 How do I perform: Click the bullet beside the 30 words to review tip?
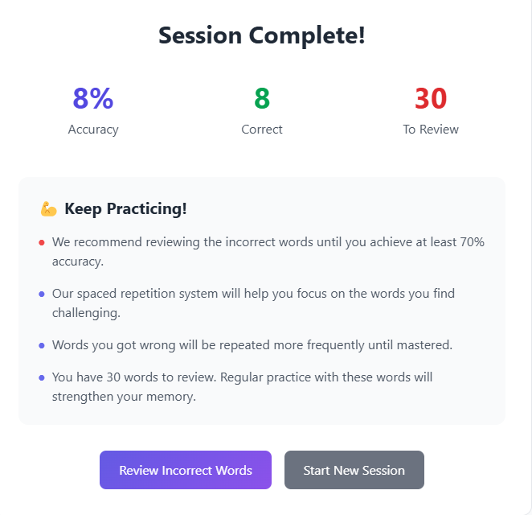[x=41, y=377]
